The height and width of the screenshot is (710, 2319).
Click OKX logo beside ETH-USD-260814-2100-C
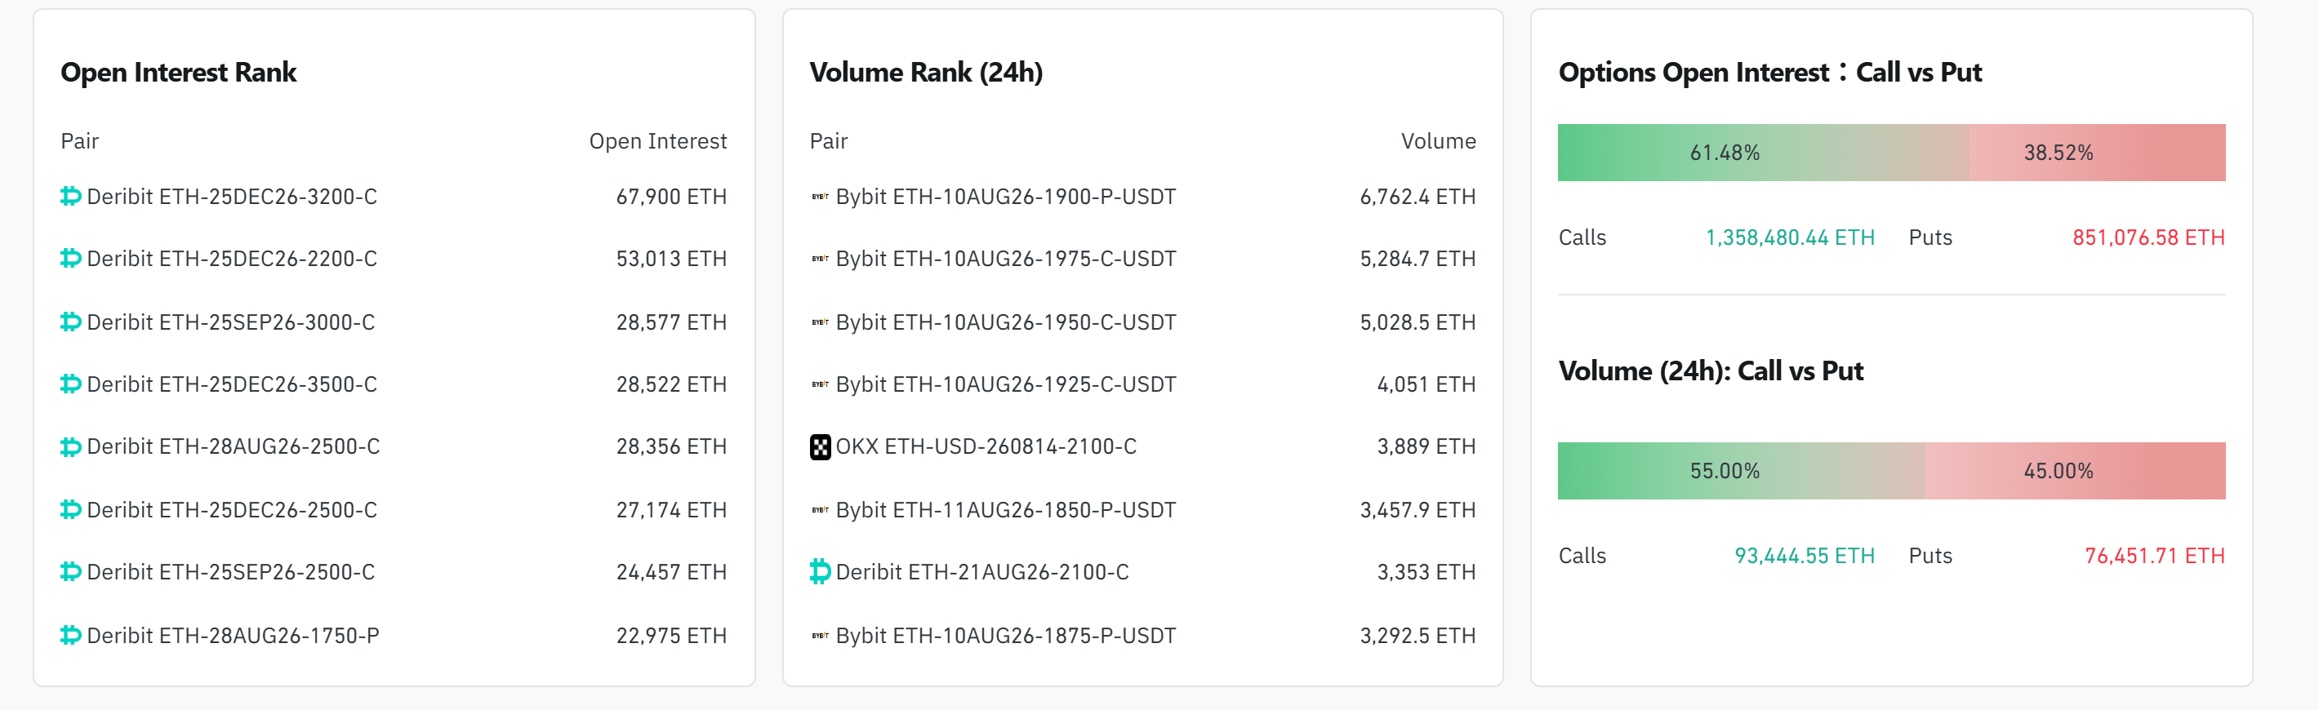(x=820, y=447)
